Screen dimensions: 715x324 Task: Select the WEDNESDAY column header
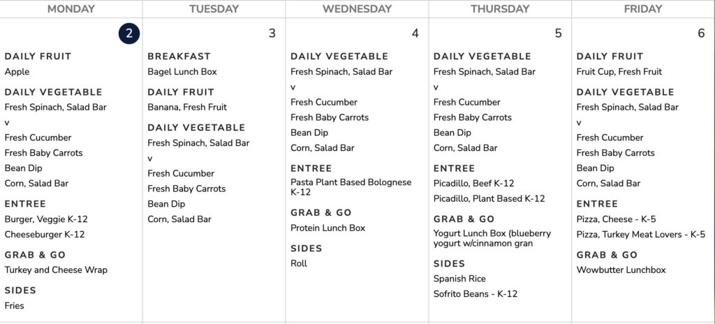(x=357, y=9)
